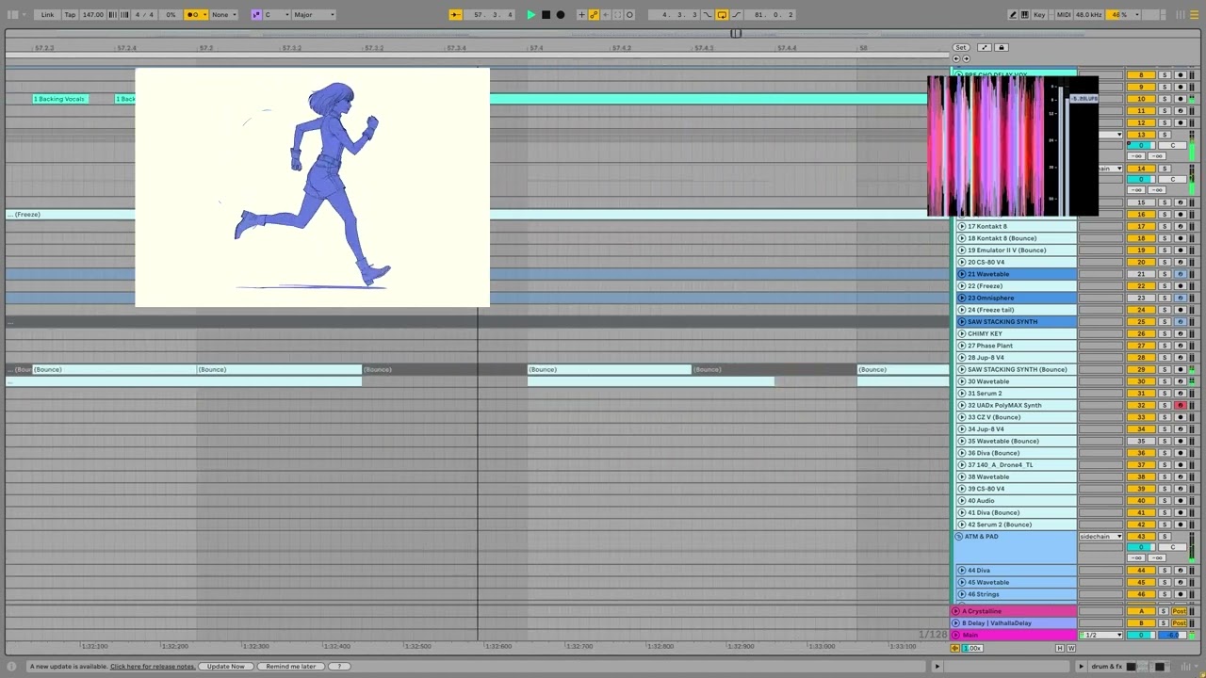1206x678 pixels.
Task: Solo the ATM & PAD group track
Action: pyautogui.click(x=1165, y=536)
